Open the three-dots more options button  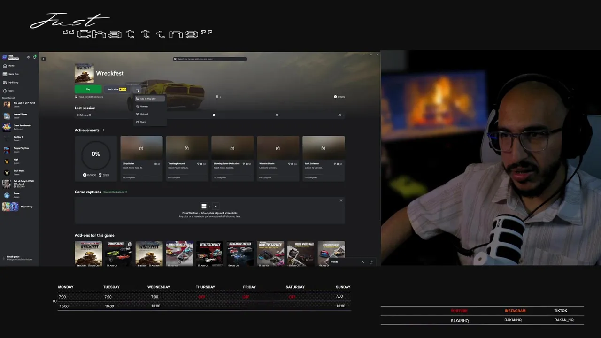coord(138,89)
